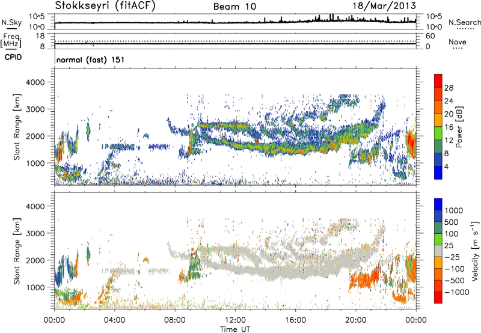Screen dimensions: 481x333
Task: Select the 'normal (fast) 151' mode text
Action: tap(90, 60)
